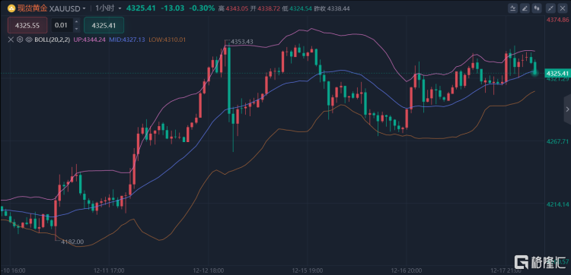Click the 12-17 21:00 time label

[506, 271]
